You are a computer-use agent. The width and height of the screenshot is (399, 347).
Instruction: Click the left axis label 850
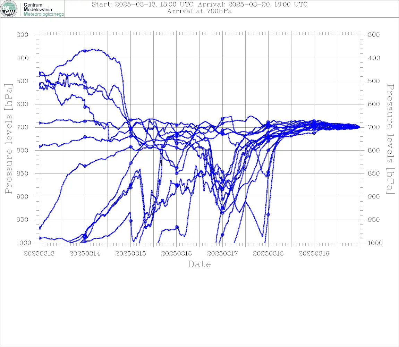23,173
